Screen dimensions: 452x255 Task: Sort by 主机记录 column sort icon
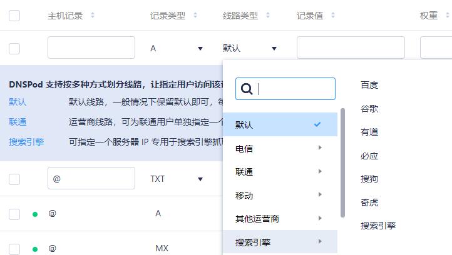tap(93, 16)
